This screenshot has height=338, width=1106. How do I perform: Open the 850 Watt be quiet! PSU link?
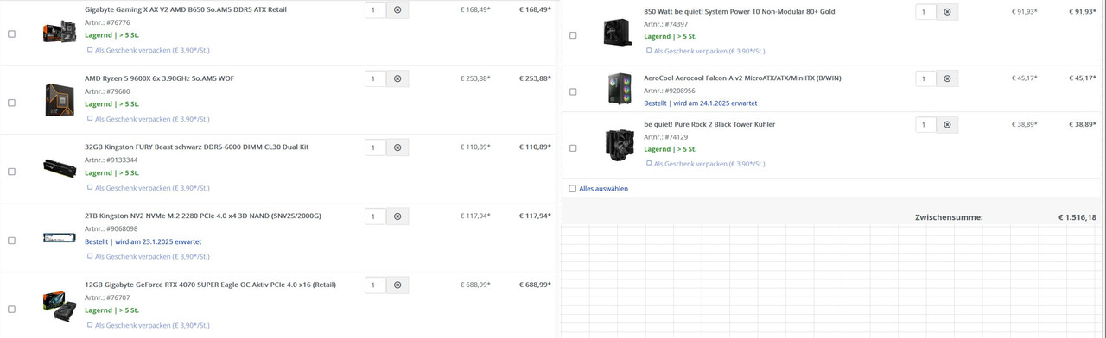click(x=740, y=12)
